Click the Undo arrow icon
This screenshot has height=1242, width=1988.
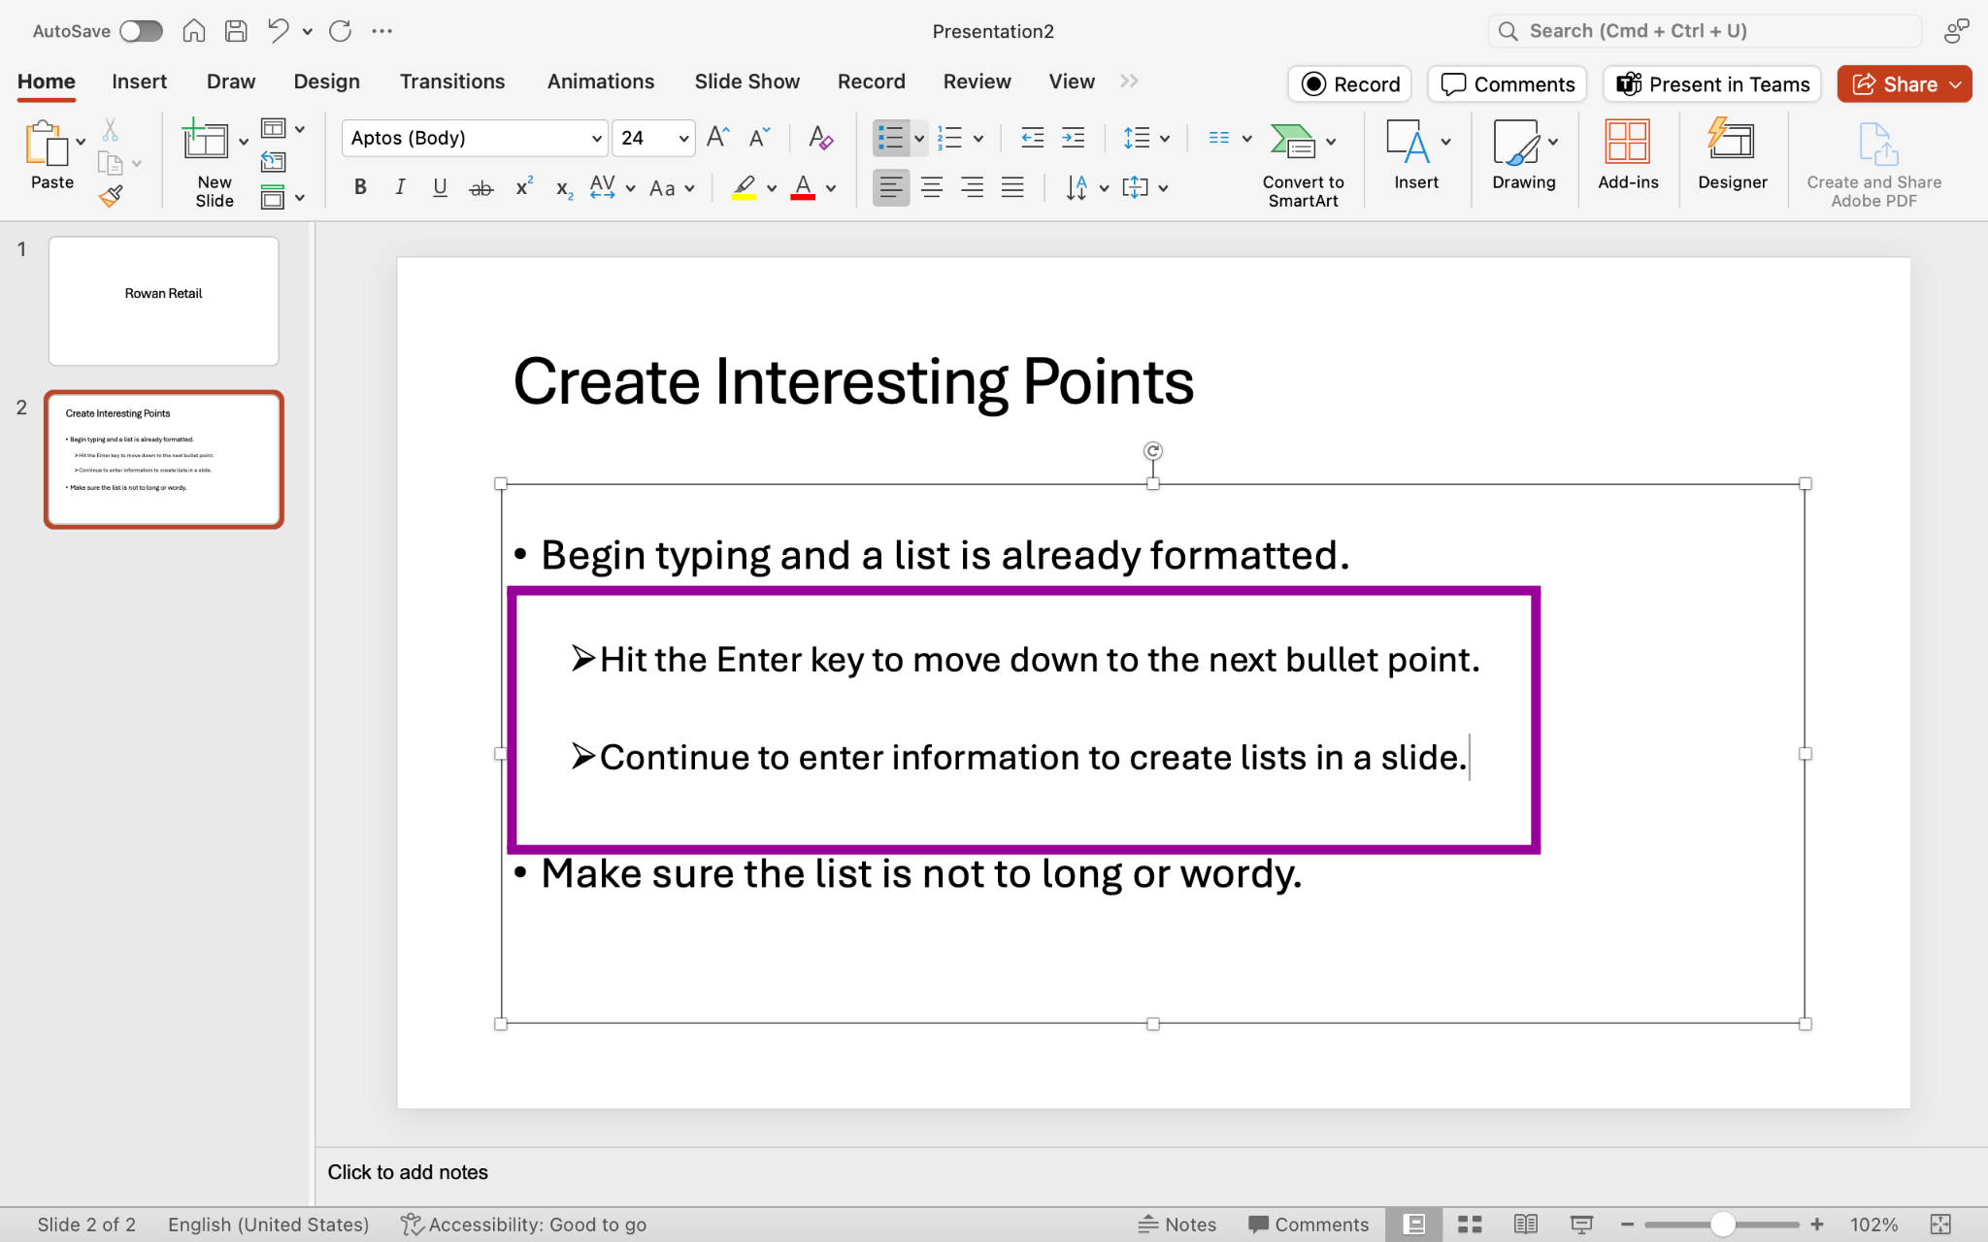click(x=279, y=31)
